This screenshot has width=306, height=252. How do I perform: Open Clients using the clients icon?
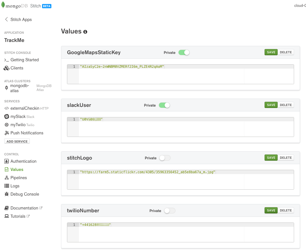pos(6,68)
